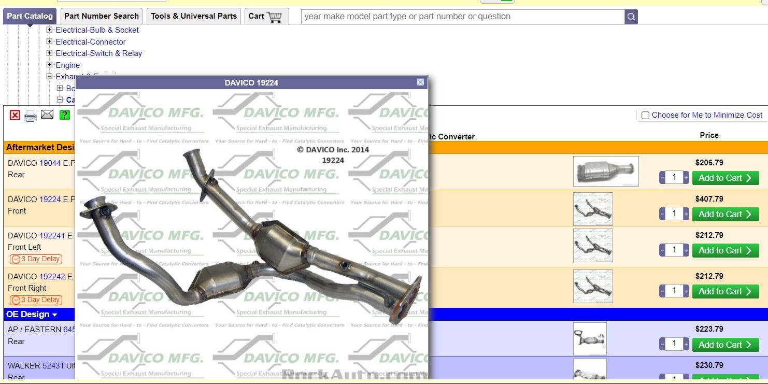Image resolution: width=768 pixels, height=384 pixels.
Task: Click the Electrical-Switch & Relay link
Action: pos(99,53)
